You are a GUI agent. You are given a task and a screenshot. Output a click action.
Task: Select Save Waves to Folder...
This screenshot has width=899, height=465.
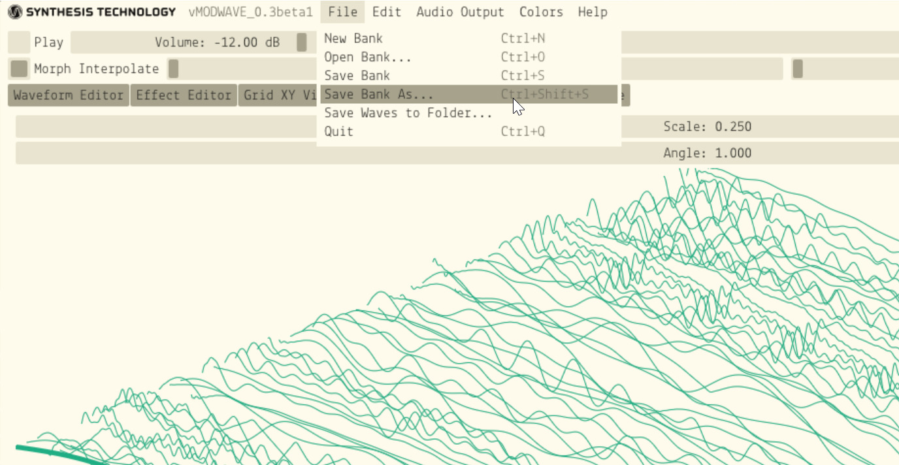[469, 113]
